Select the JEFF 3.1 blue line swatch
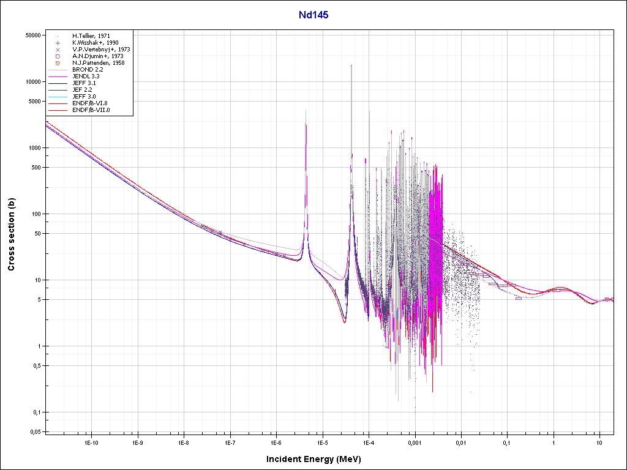Image resolution: width=627 pixels, height=470 pixels. pos(58,83)
